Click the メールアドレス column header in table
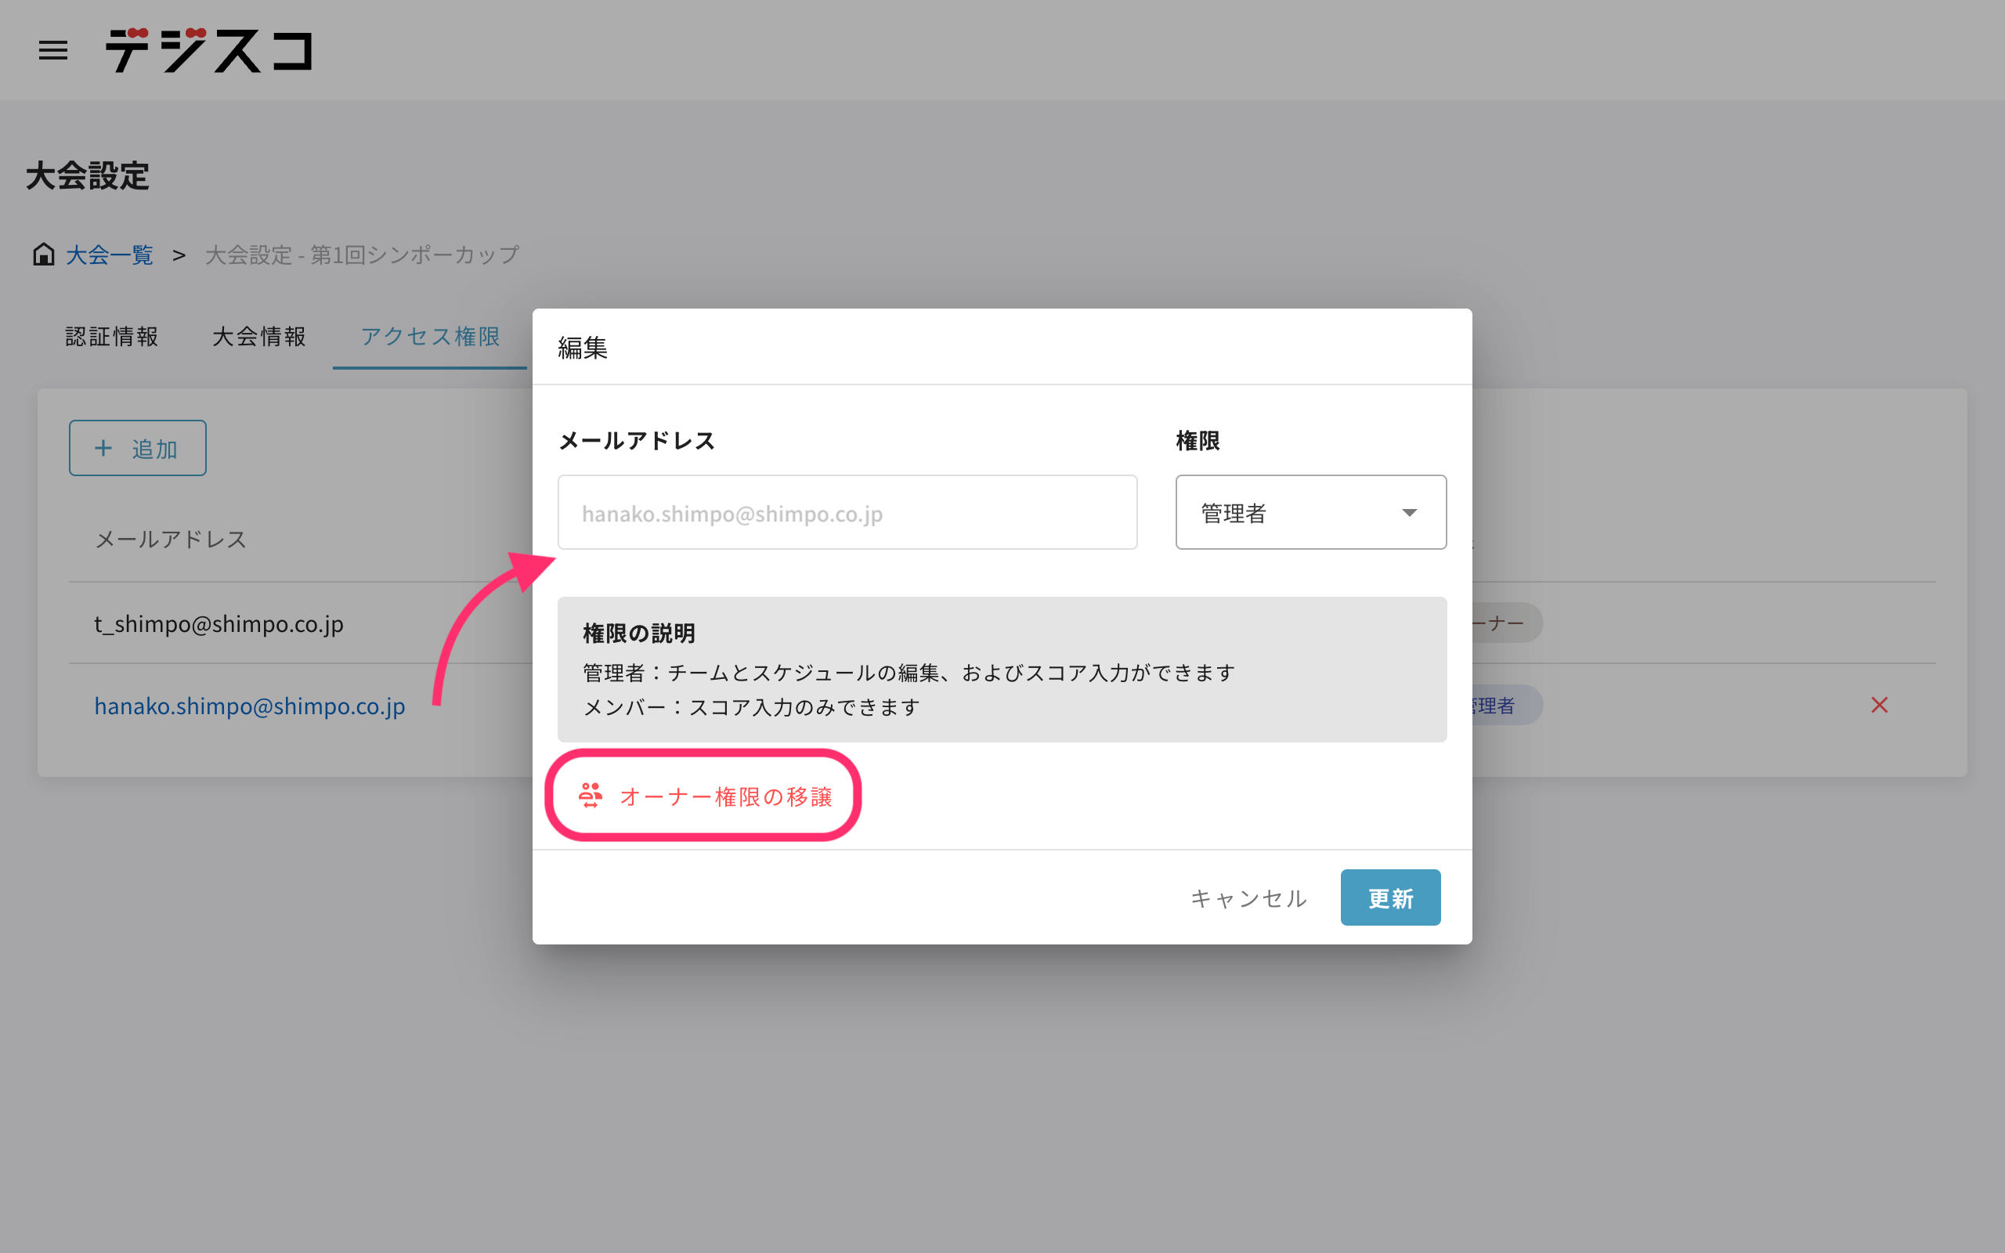 click(171, 540)
